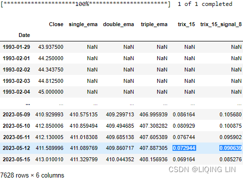243x178 pixels.
Task: Select the 1993-02-02 date row label
Action: [16, 70]
